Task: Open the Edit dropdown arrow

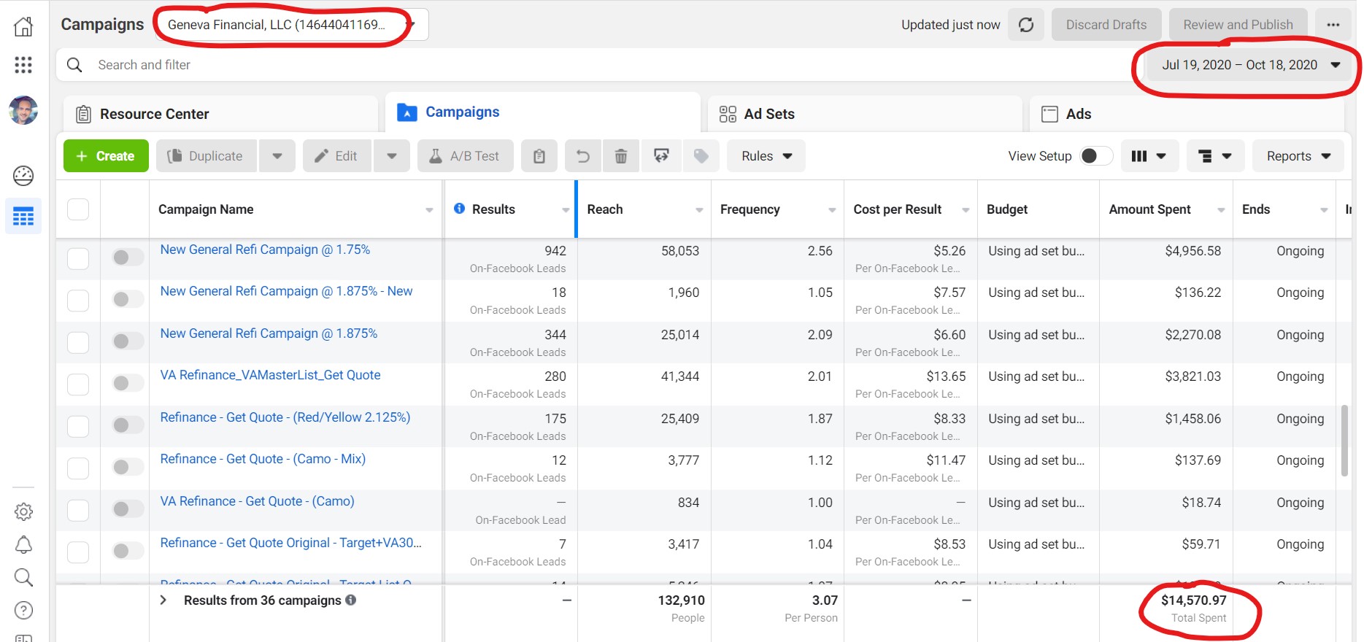Action: tap(392, 156)
